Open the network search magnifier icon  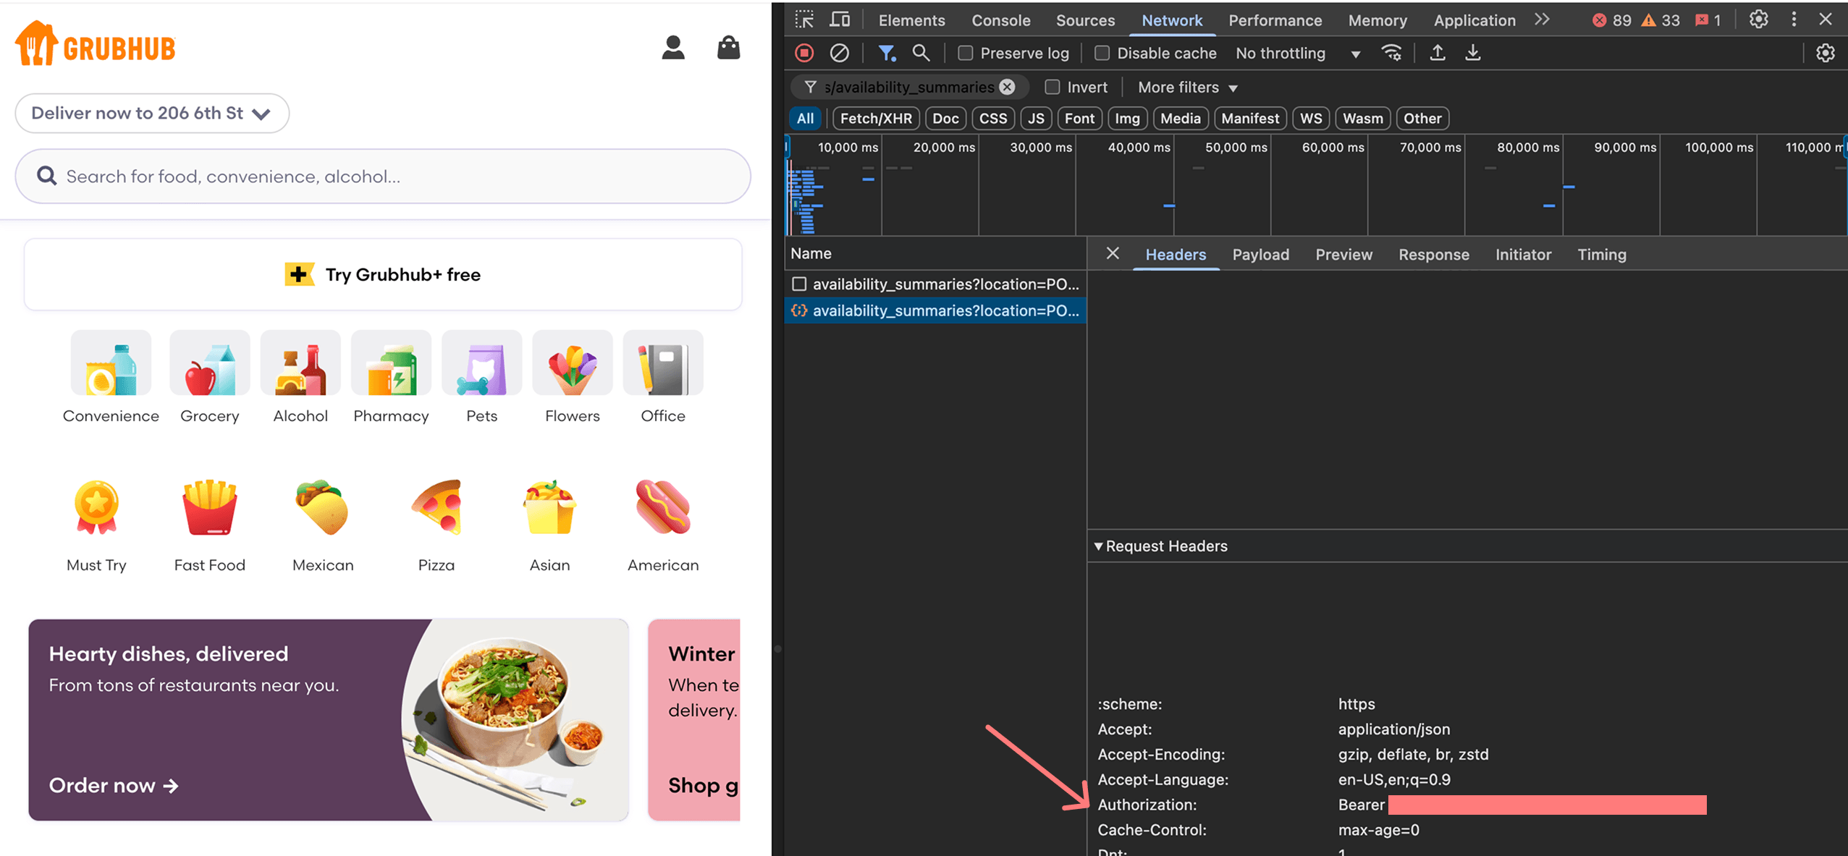click(x=920, y=53)
